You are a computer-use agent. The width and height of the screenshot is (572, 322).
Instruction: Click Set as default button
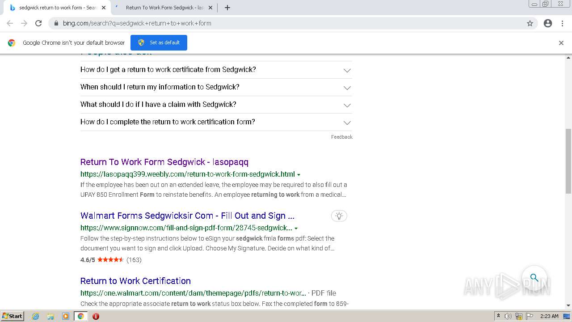click(x=159, y=42)
